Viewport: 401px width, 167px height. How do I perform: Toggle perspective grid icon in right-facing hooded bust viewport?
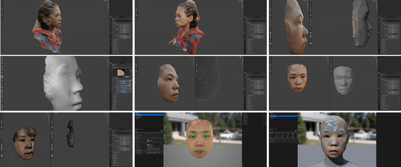click(108, 10)
